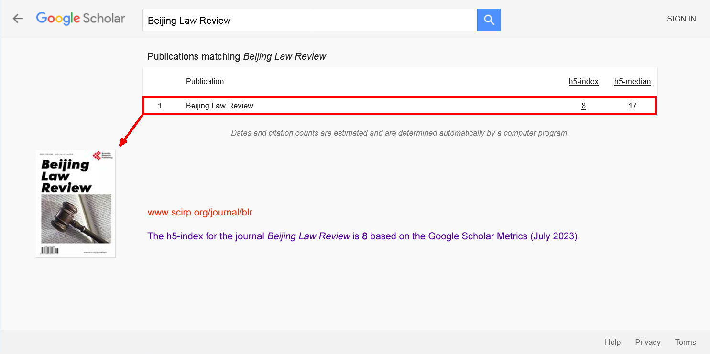The width and height of the screenshot is (710, 354).
Task: Click the Beijing Law Review publication row name
Action: click(x=219, y=106)
